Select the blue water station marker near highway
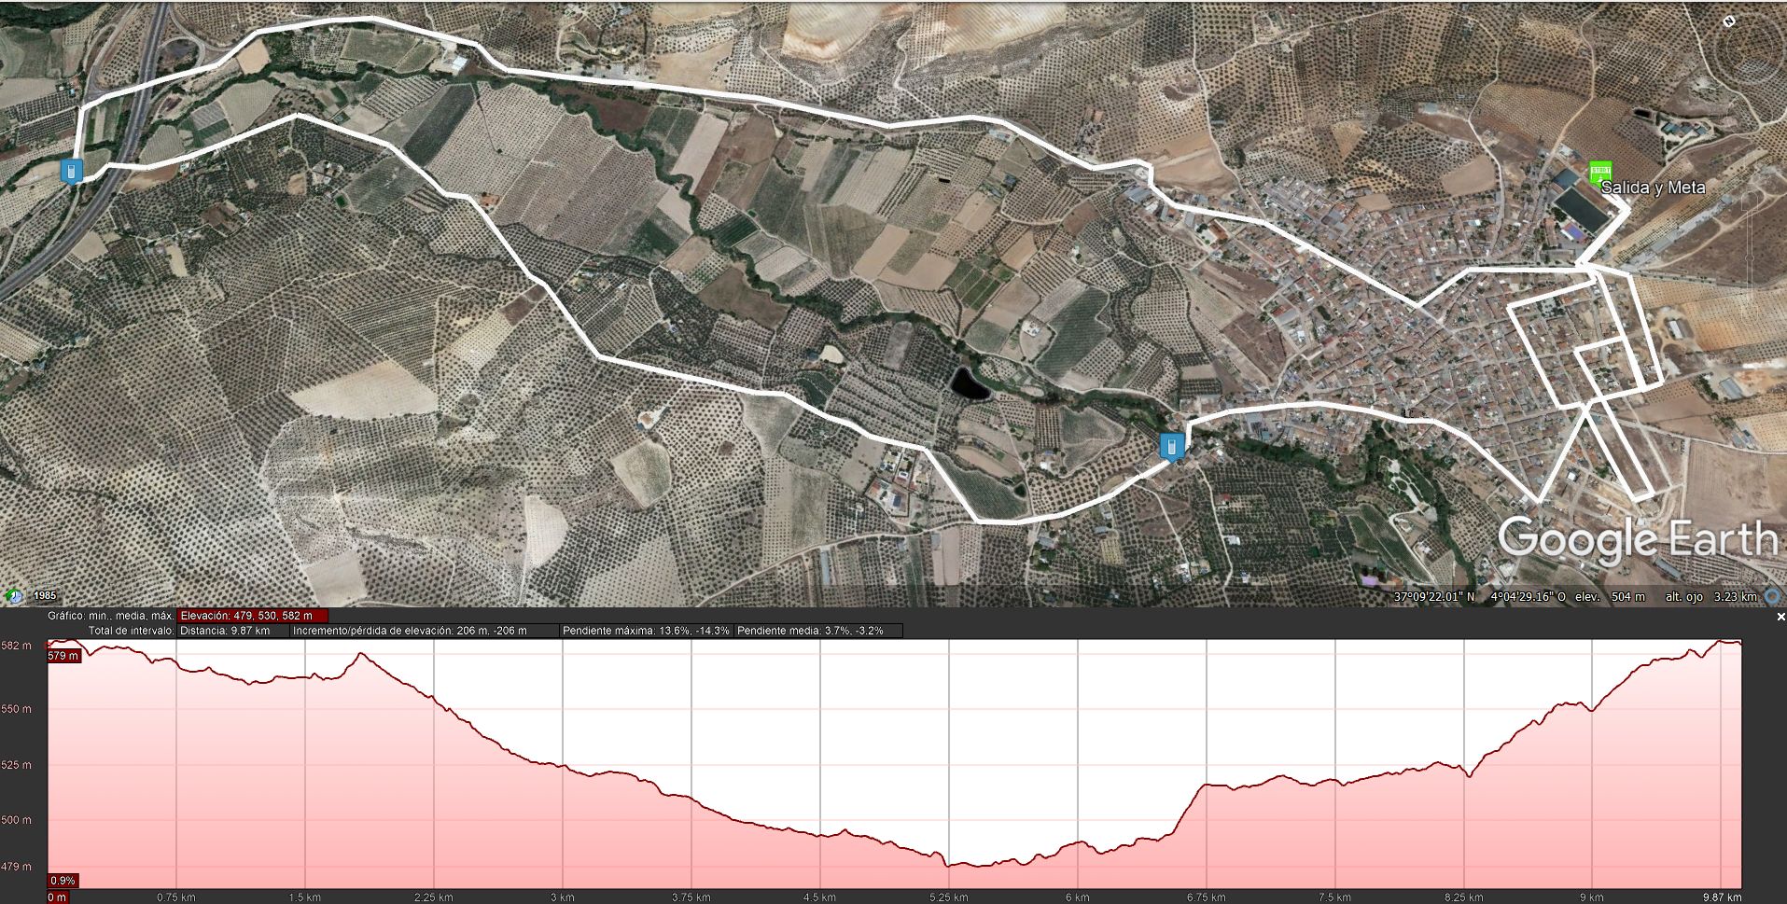Image resolution: width=1787 pixels, height=904 pixels. point(71,172)
